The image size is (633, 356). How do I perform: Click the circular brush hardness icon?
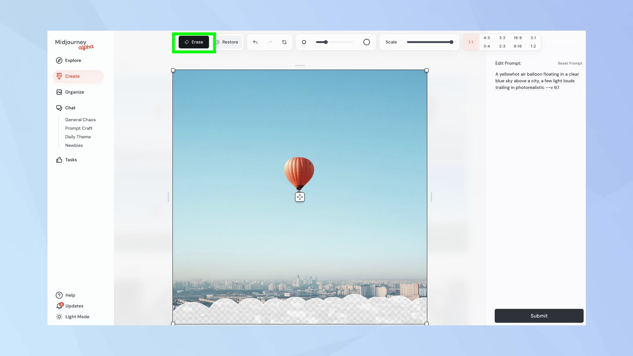click(367, 42)
